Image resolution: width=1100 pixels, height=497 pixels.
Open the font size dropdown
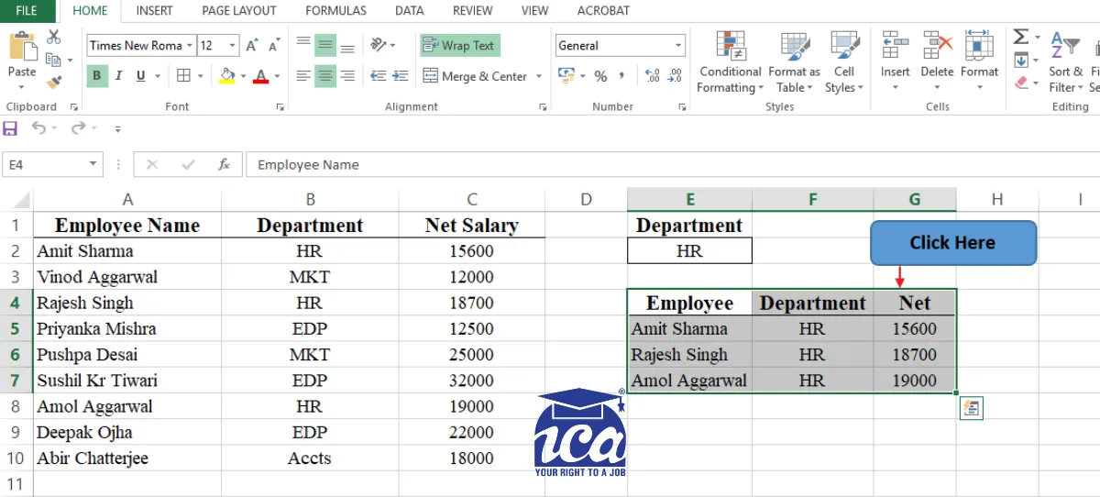click(233, 46)
